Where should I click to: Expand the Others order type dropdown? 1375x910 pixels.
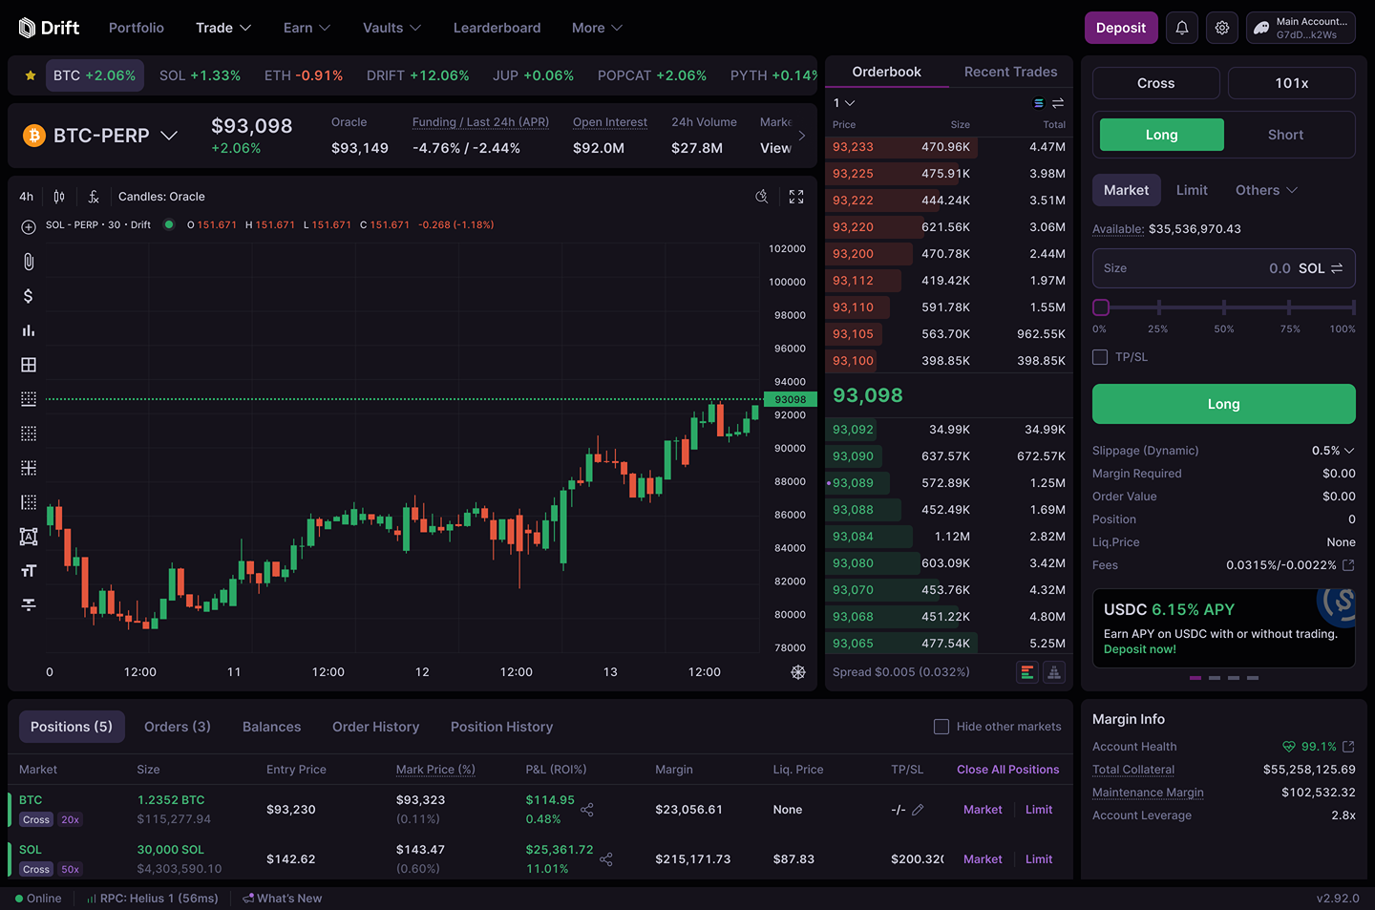(x=1265, y=190)
